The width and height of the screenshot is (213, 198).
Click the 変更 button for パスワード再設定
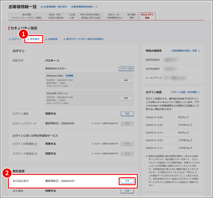click(127, 154)
